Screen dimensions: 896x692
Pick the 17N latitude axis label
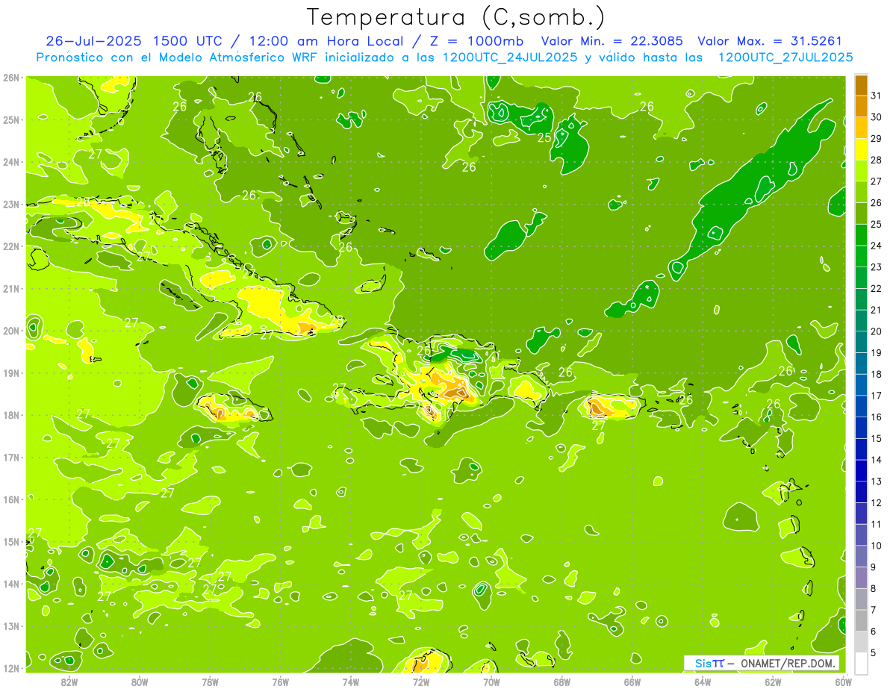tap(11, 458)
